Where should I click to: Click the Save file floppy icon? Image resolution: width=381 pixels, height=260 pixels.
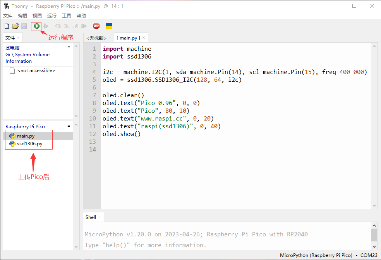(24, 26)
